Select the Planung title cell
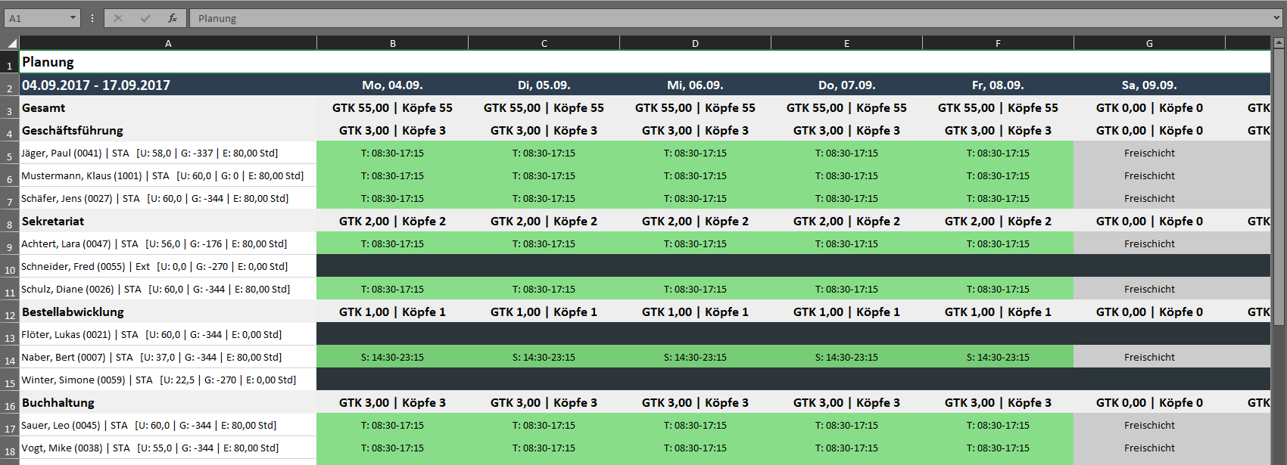Image resolution: width=1287 pixels, height=465 pixels. click(x=168, y=62)
